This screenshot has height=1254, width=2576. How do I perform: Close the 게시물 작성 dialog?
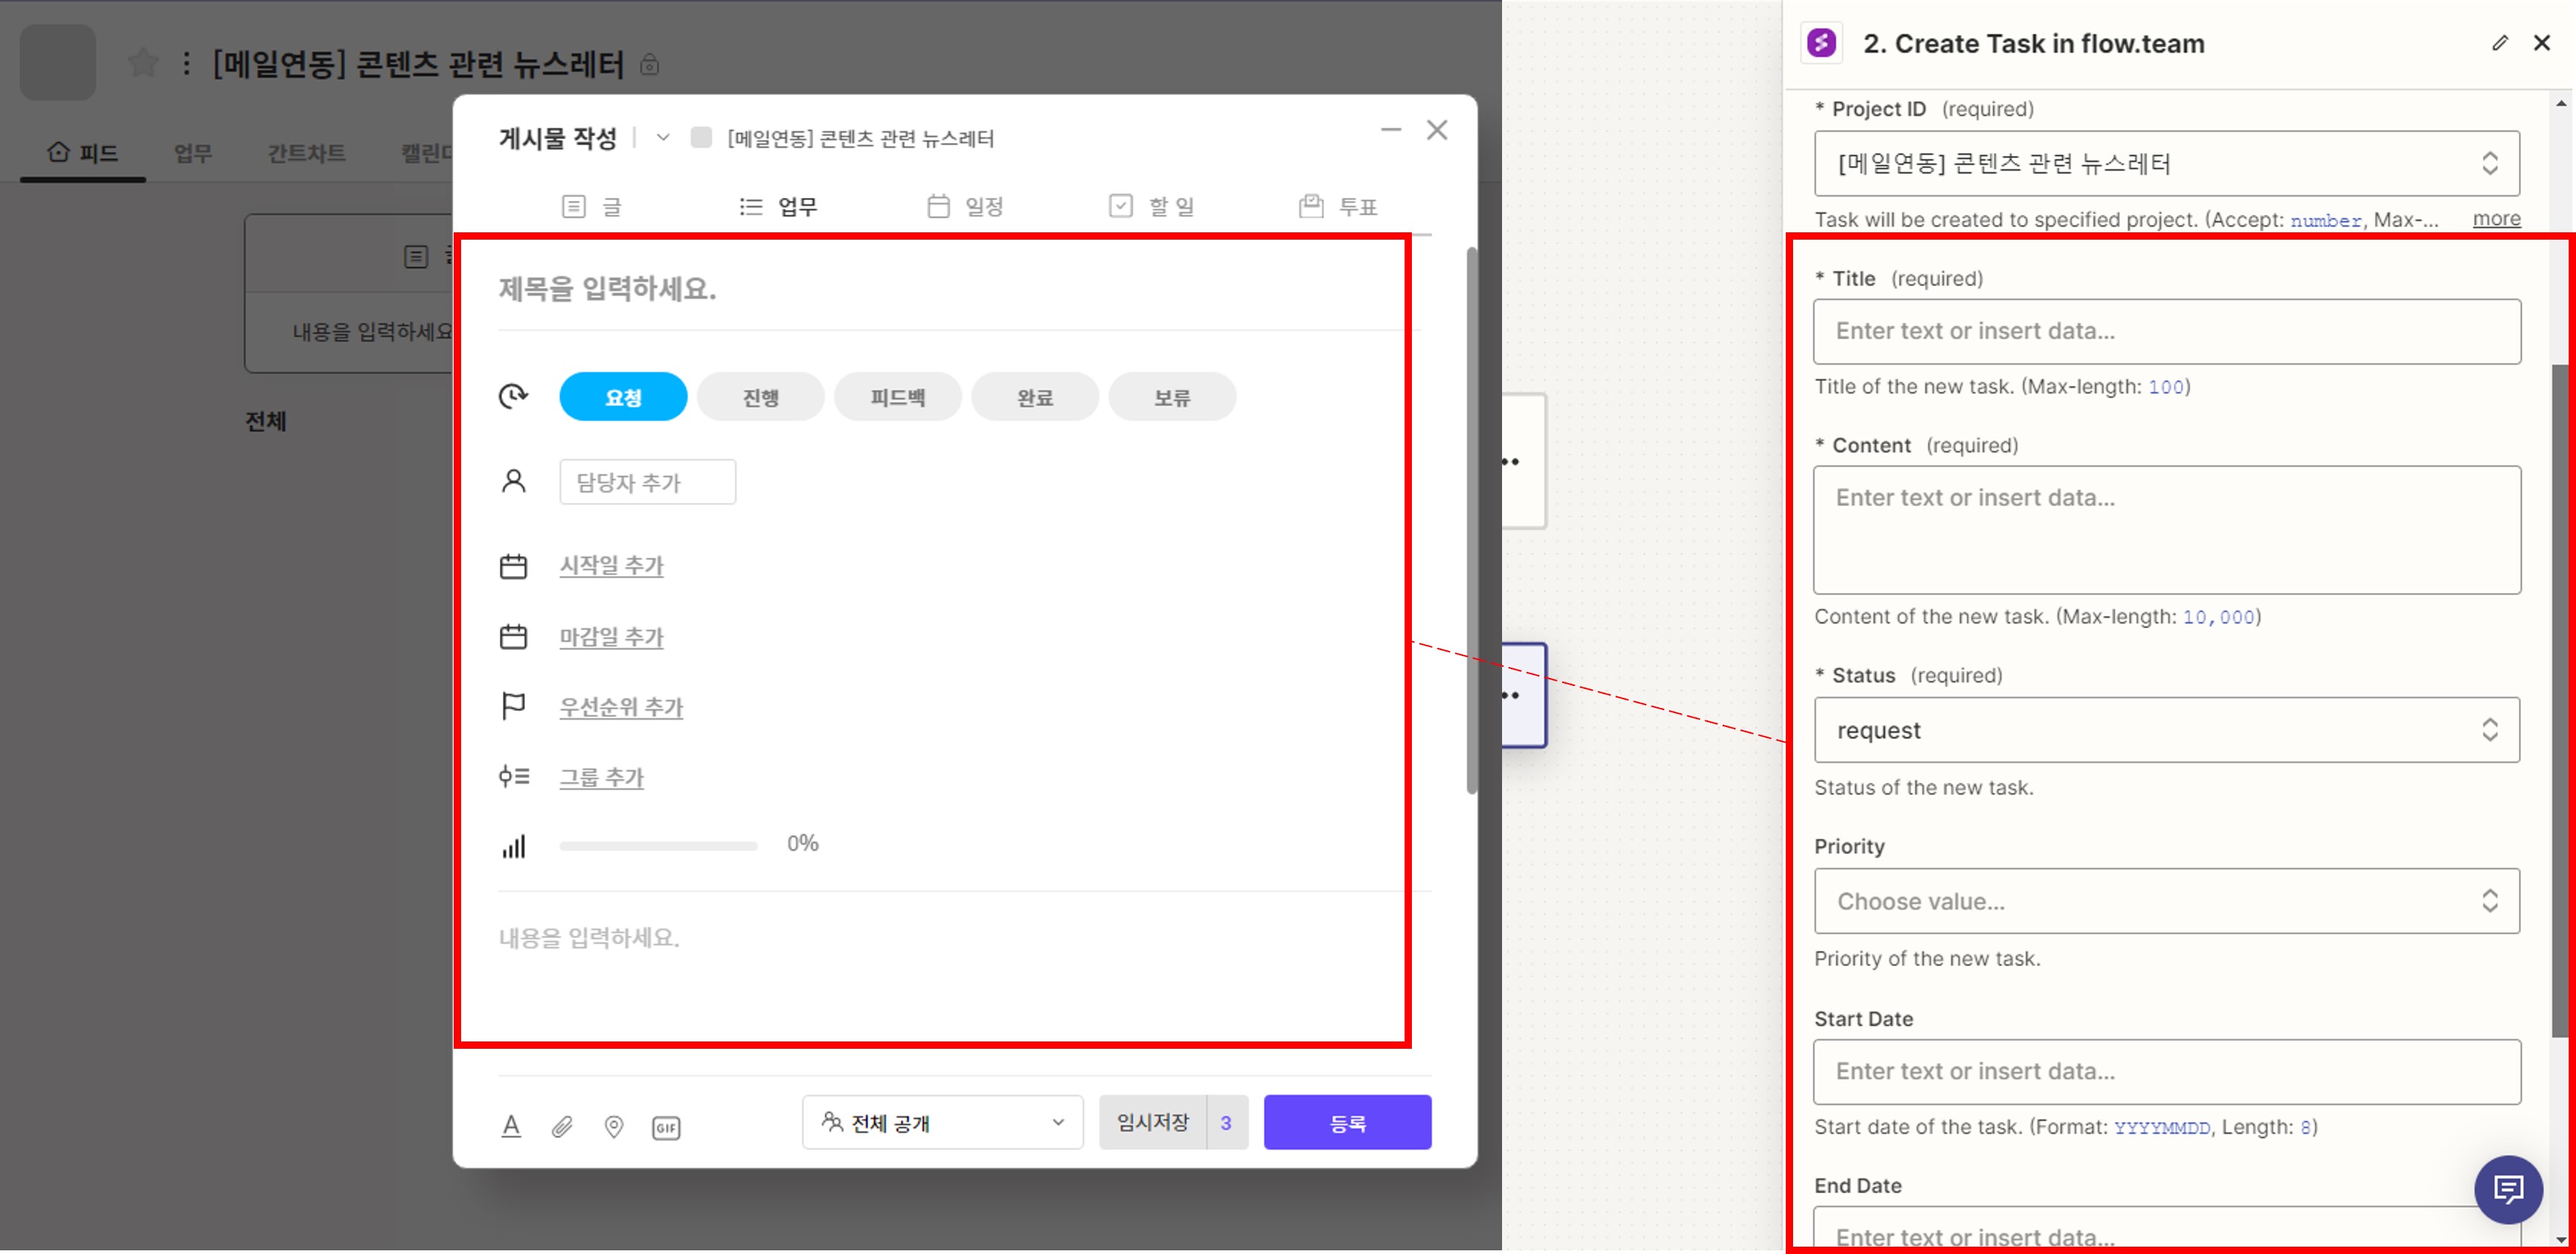click(x=1437, y=130)
